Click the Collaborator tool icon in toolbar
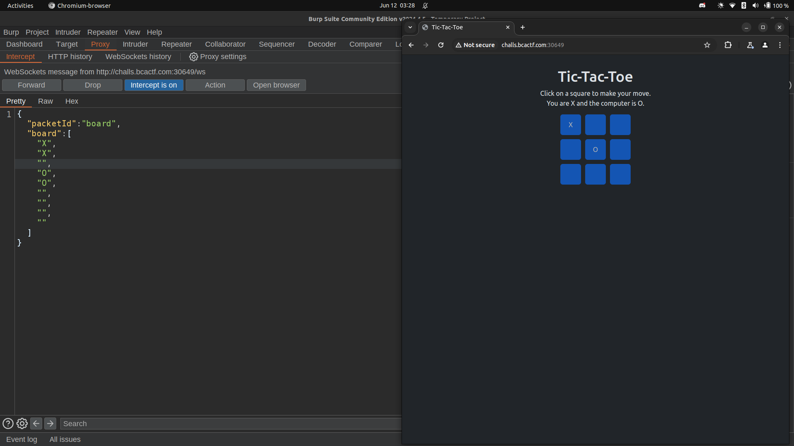Image resolution: width=794 pixels, height=446 pixels. [225, 43]
